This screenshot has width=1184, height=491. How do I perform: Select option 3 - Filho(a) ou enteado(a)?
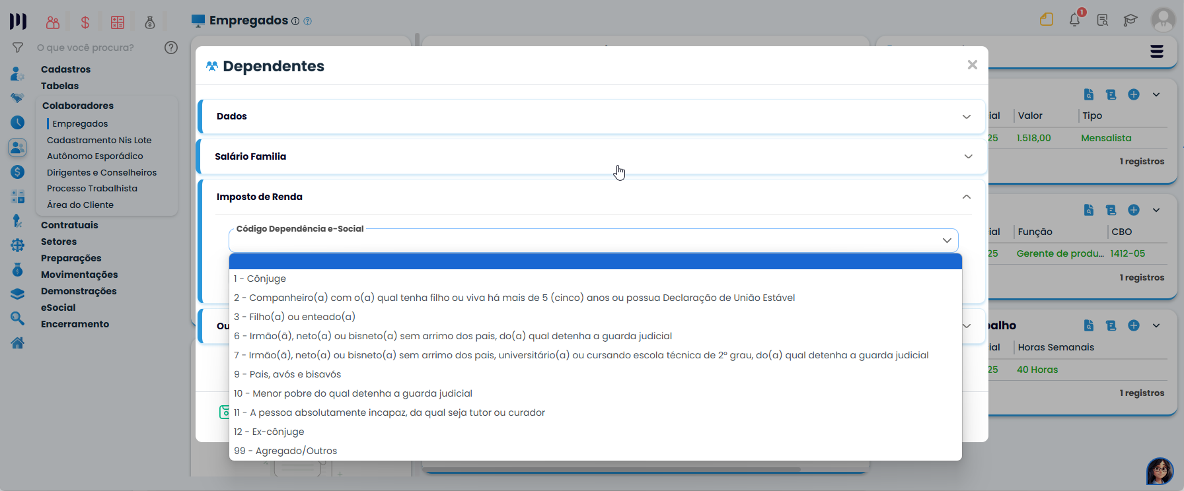[595, 317]
